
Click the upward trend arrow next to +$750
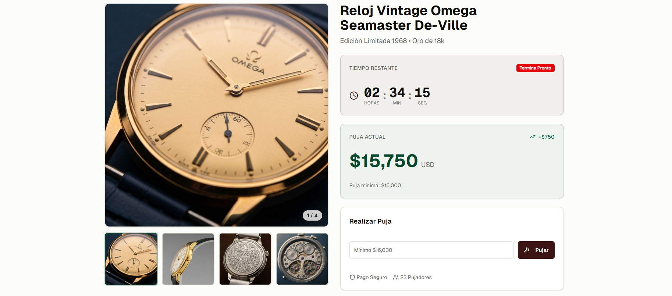click(532, 136)
